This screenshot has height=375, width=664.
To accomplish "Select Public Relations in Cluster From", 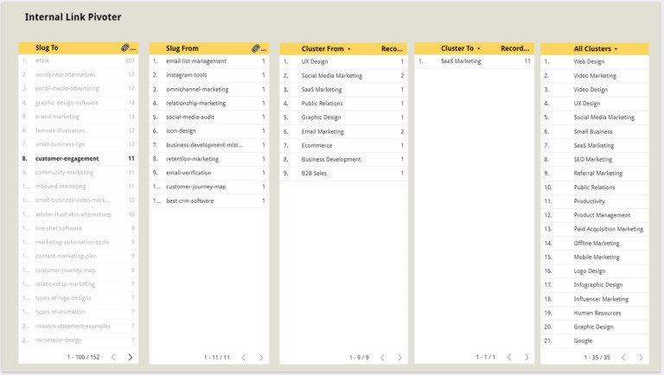I will tap(343, 104).
